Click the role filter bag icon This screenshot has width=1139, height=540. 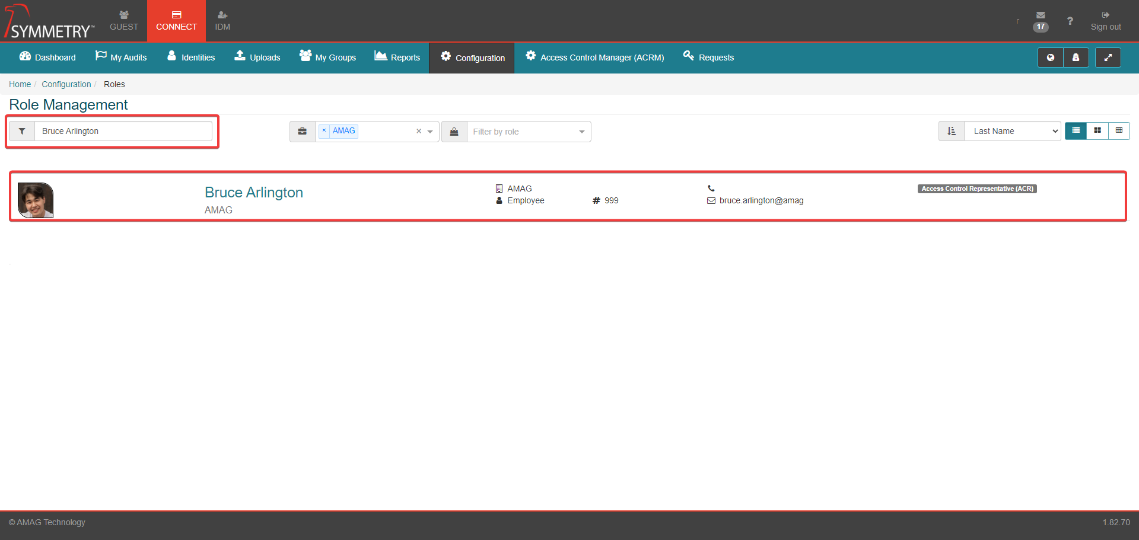point(454,132)
